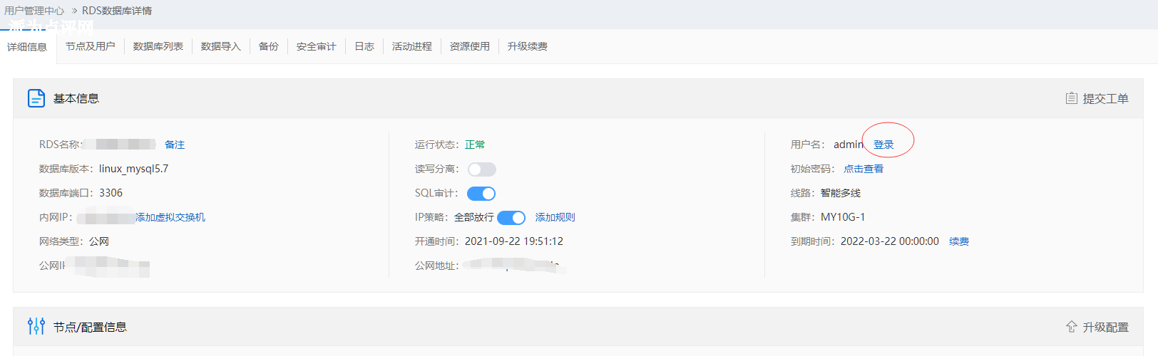Click the 基本信息 document icon
This screenshot has width=1158, height=356.
point(36,98)
